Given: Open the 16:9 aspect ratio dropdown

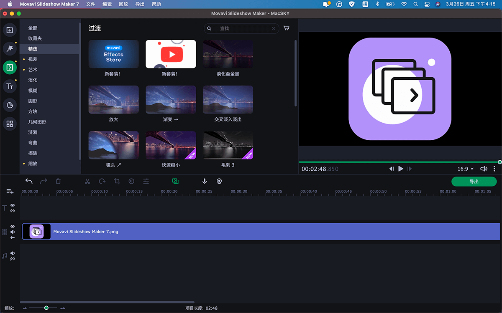Looking at the screenshot, I should (465, 169).
